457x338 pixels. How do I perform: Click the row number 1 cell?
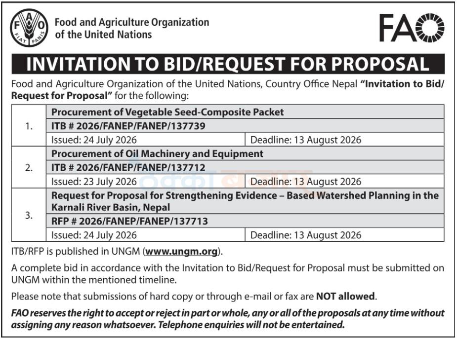[29, 126]
